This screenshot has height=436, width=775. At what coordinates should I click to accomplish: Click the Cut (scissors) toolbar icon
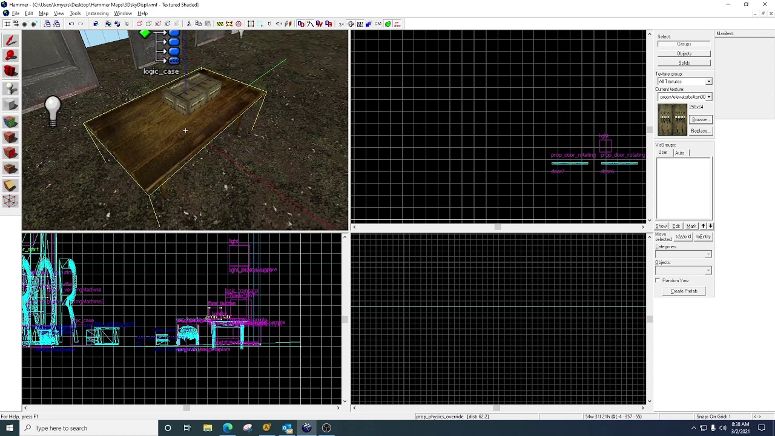(189, 24)
